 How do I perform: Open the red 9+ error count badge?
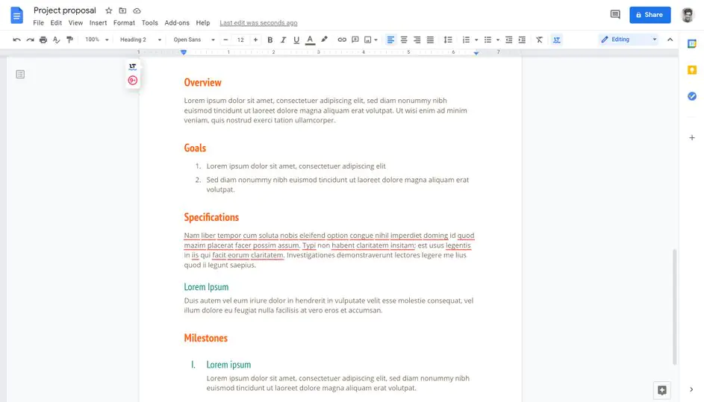click(x=132, y=81)
